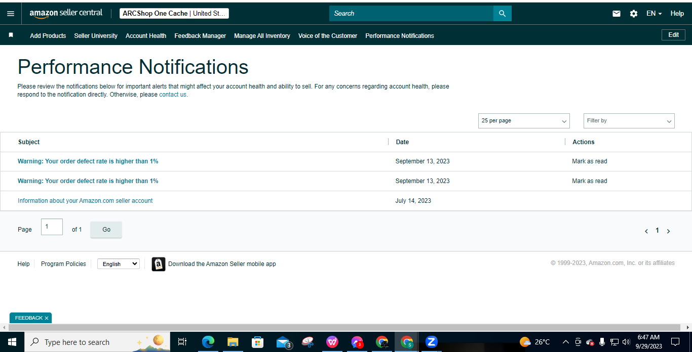Open the 25 per page dropdown
The height and width of the screenshot is (352, 692).
click(x=524, y=121)
